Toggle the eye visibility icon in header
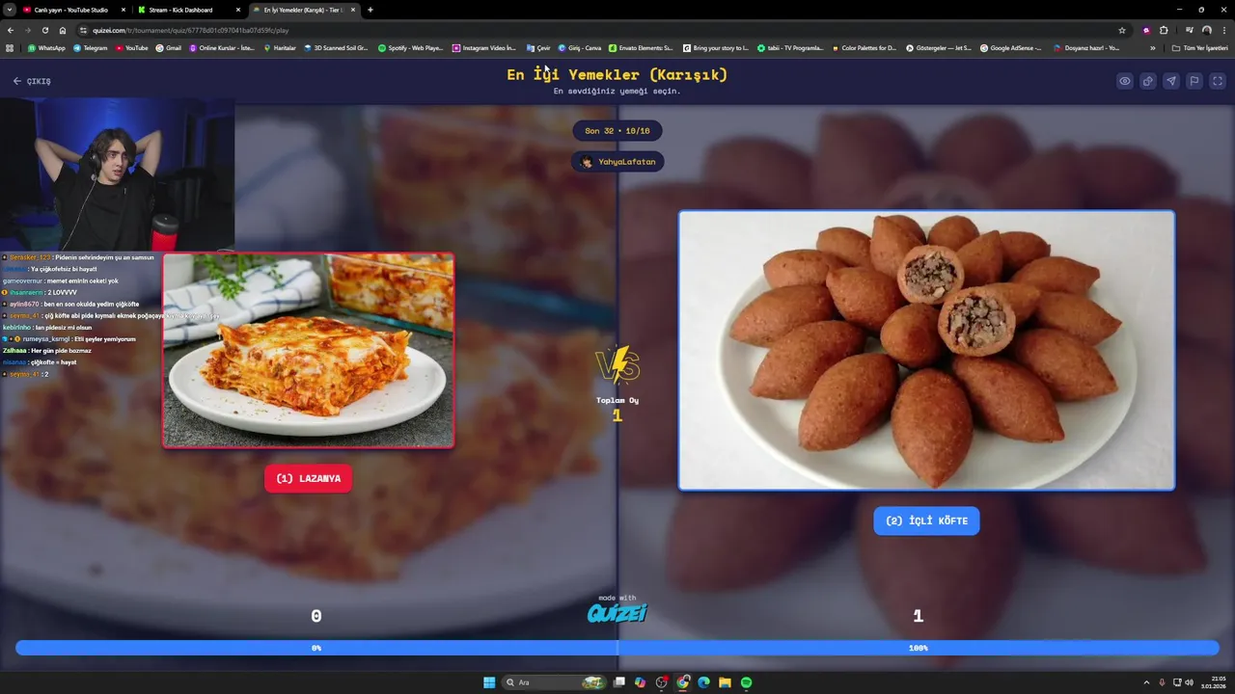 pos(1125,81)
